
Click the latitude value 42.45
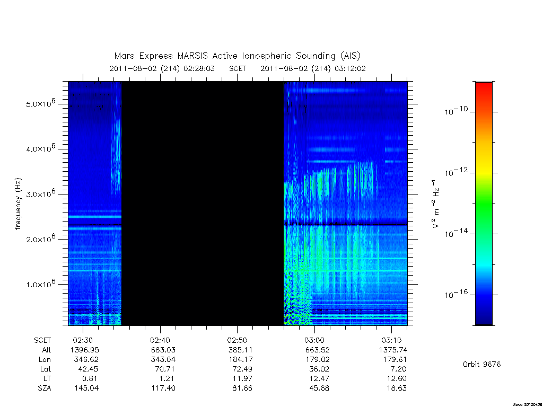pyautogui.click(x=88, y=369)
